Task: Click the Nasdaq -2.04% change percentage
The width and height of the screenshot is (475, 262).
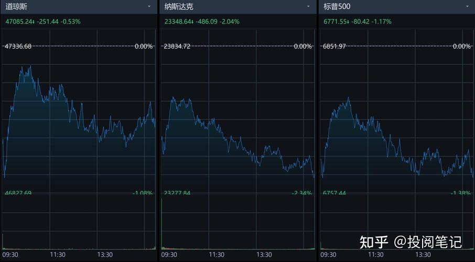Action: pyautogui.click(x=229, y=21)
